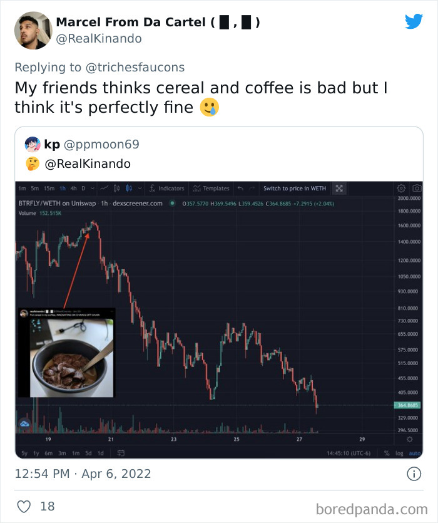Open the chart Templates menu
438x523 pixels.
click(211, 189)
